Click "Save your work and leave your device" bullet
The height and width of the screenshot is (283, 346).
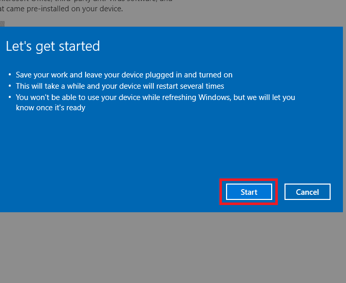tap(124, 75)
